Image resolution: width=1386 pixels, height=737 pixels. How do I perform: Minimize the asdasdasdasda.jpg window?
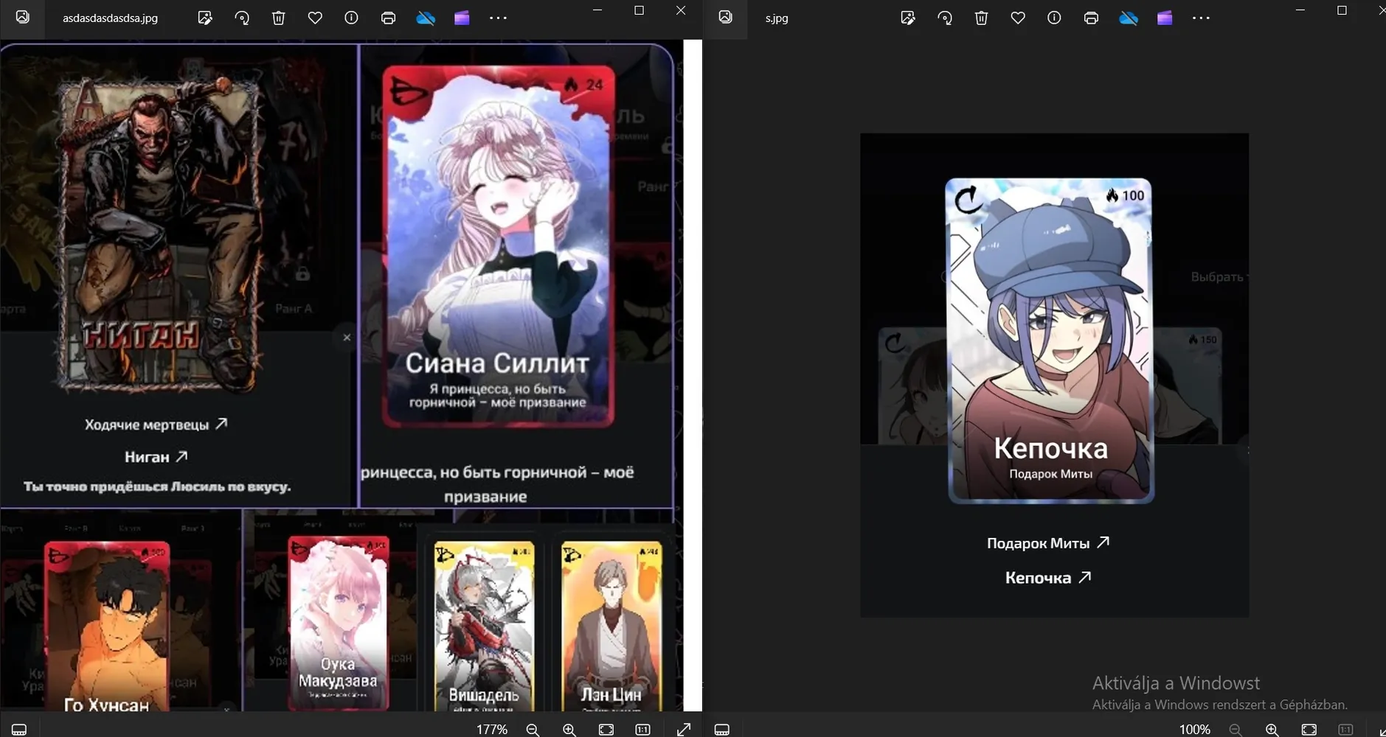(597, 10)
